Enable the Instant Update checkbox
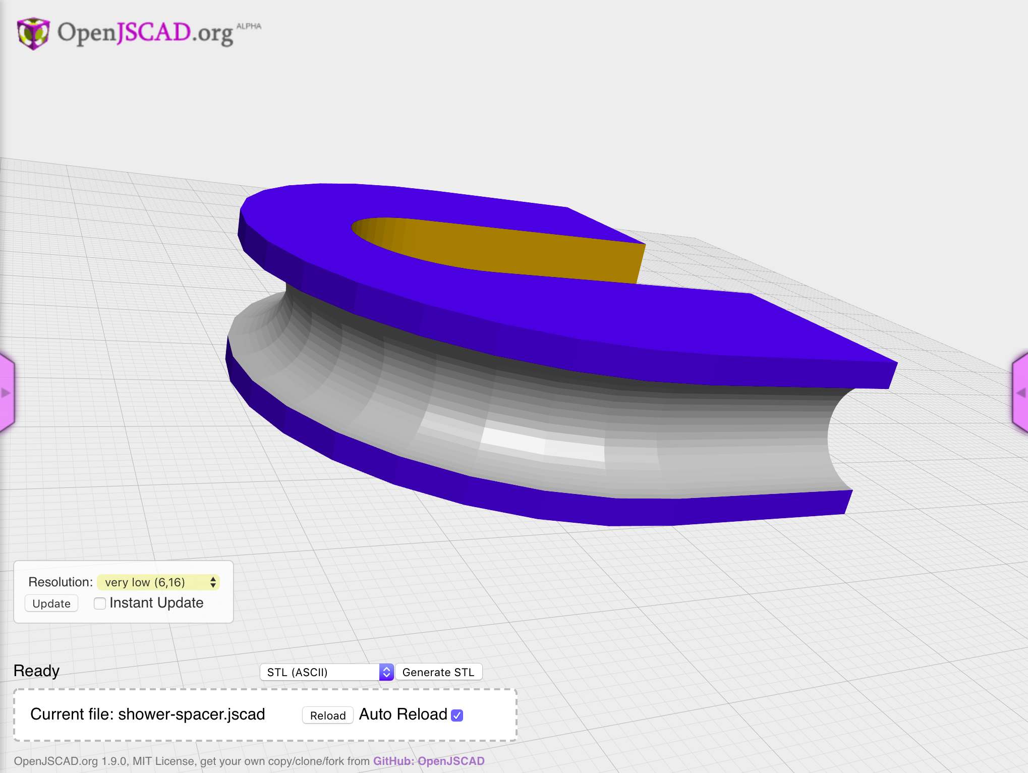 [99, 603]
